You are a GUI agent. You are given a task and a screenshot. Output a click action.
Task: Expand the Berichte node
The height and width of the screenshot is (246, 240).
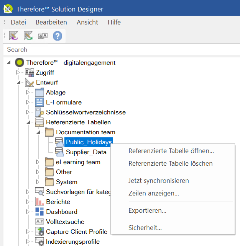28,202
